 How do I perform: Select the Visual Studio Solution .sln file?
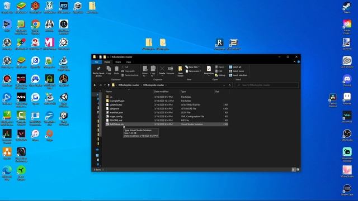(167, 125)
